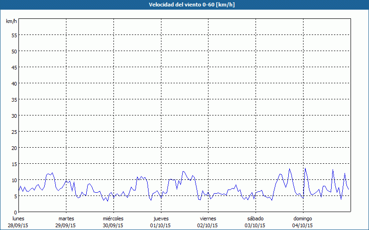Click the "jueves" day label
This screenshot has height=230, width=369.
(161, 218)
